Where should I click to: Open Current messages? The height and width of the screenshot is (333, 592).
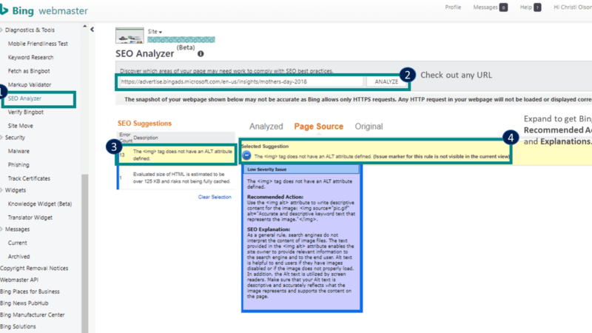tap(17, 243)
